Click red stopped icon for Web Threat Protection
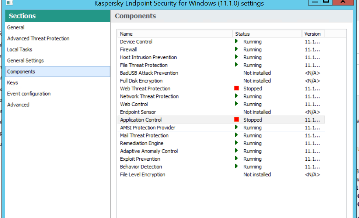The image size is (359, 218). [x=237, y=89]
